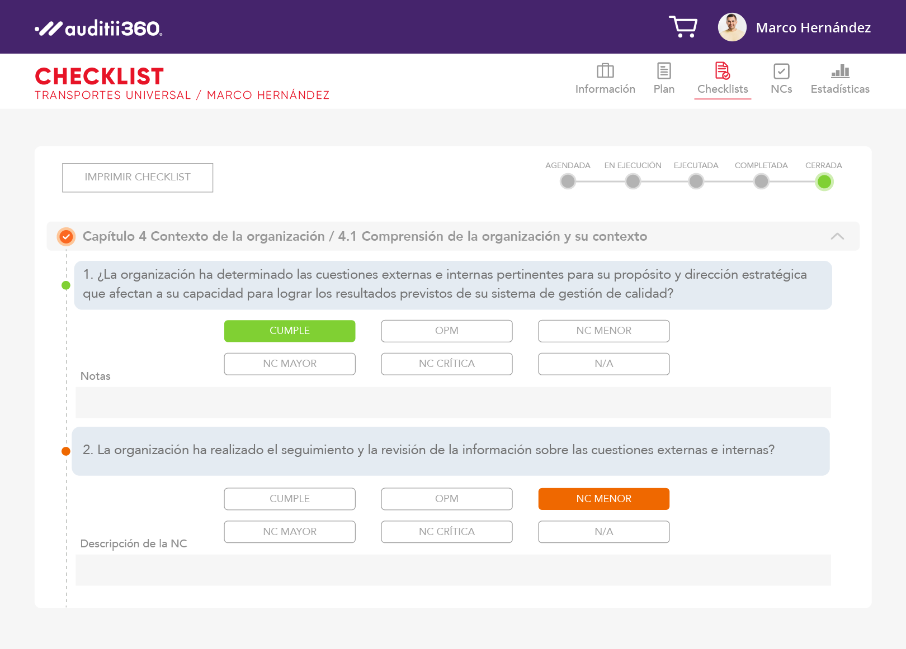Open the shopping cart icon
The width and height of the screenshot is (906, 649).
click(683, 27)
